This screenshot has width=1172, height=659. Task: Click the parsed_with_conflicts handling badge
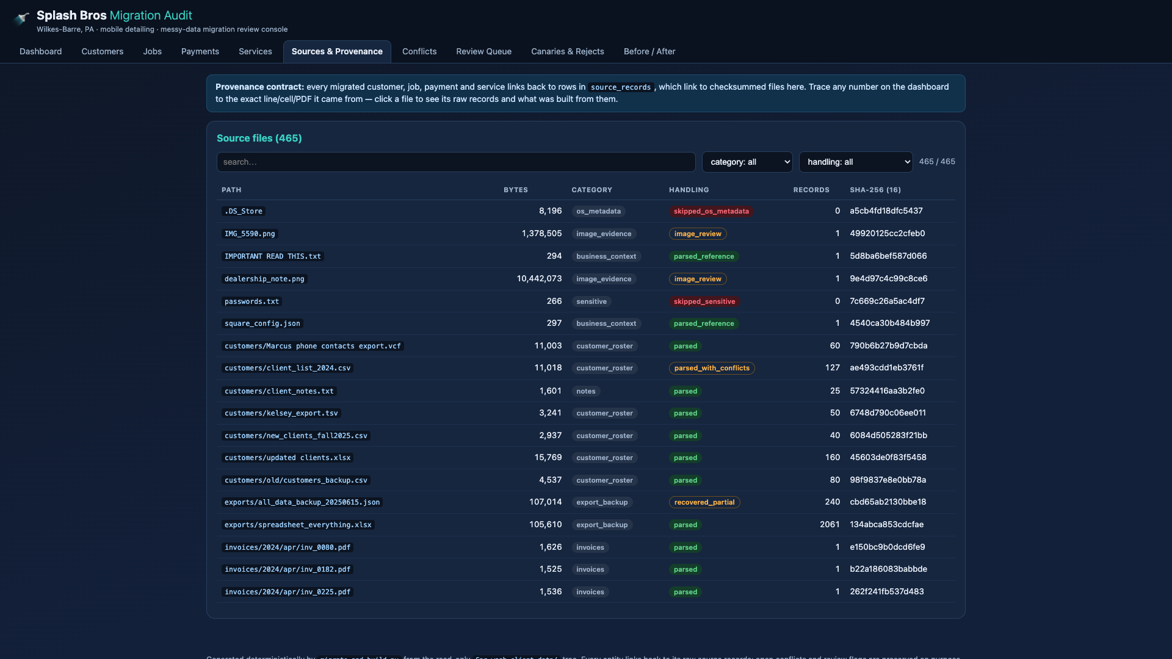point(712,368)
